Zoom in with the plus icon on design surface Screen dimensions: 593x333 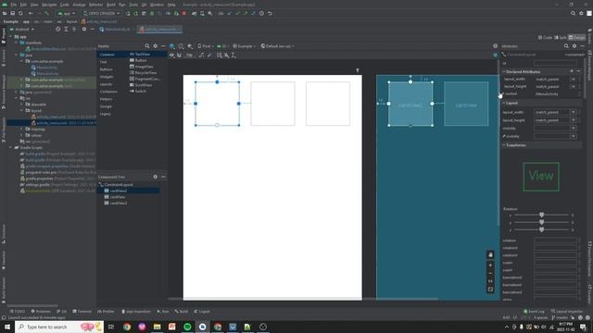[x=490, y=265]
